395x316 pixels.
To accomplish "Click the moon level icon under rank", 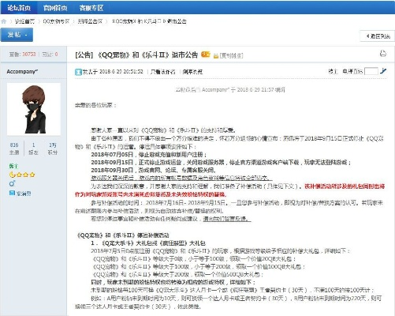I will [x=12, y=175].
